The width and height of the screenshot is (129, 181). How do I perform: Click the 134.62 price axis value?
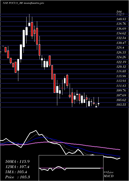pyautogui.click(x=121, y=33)
